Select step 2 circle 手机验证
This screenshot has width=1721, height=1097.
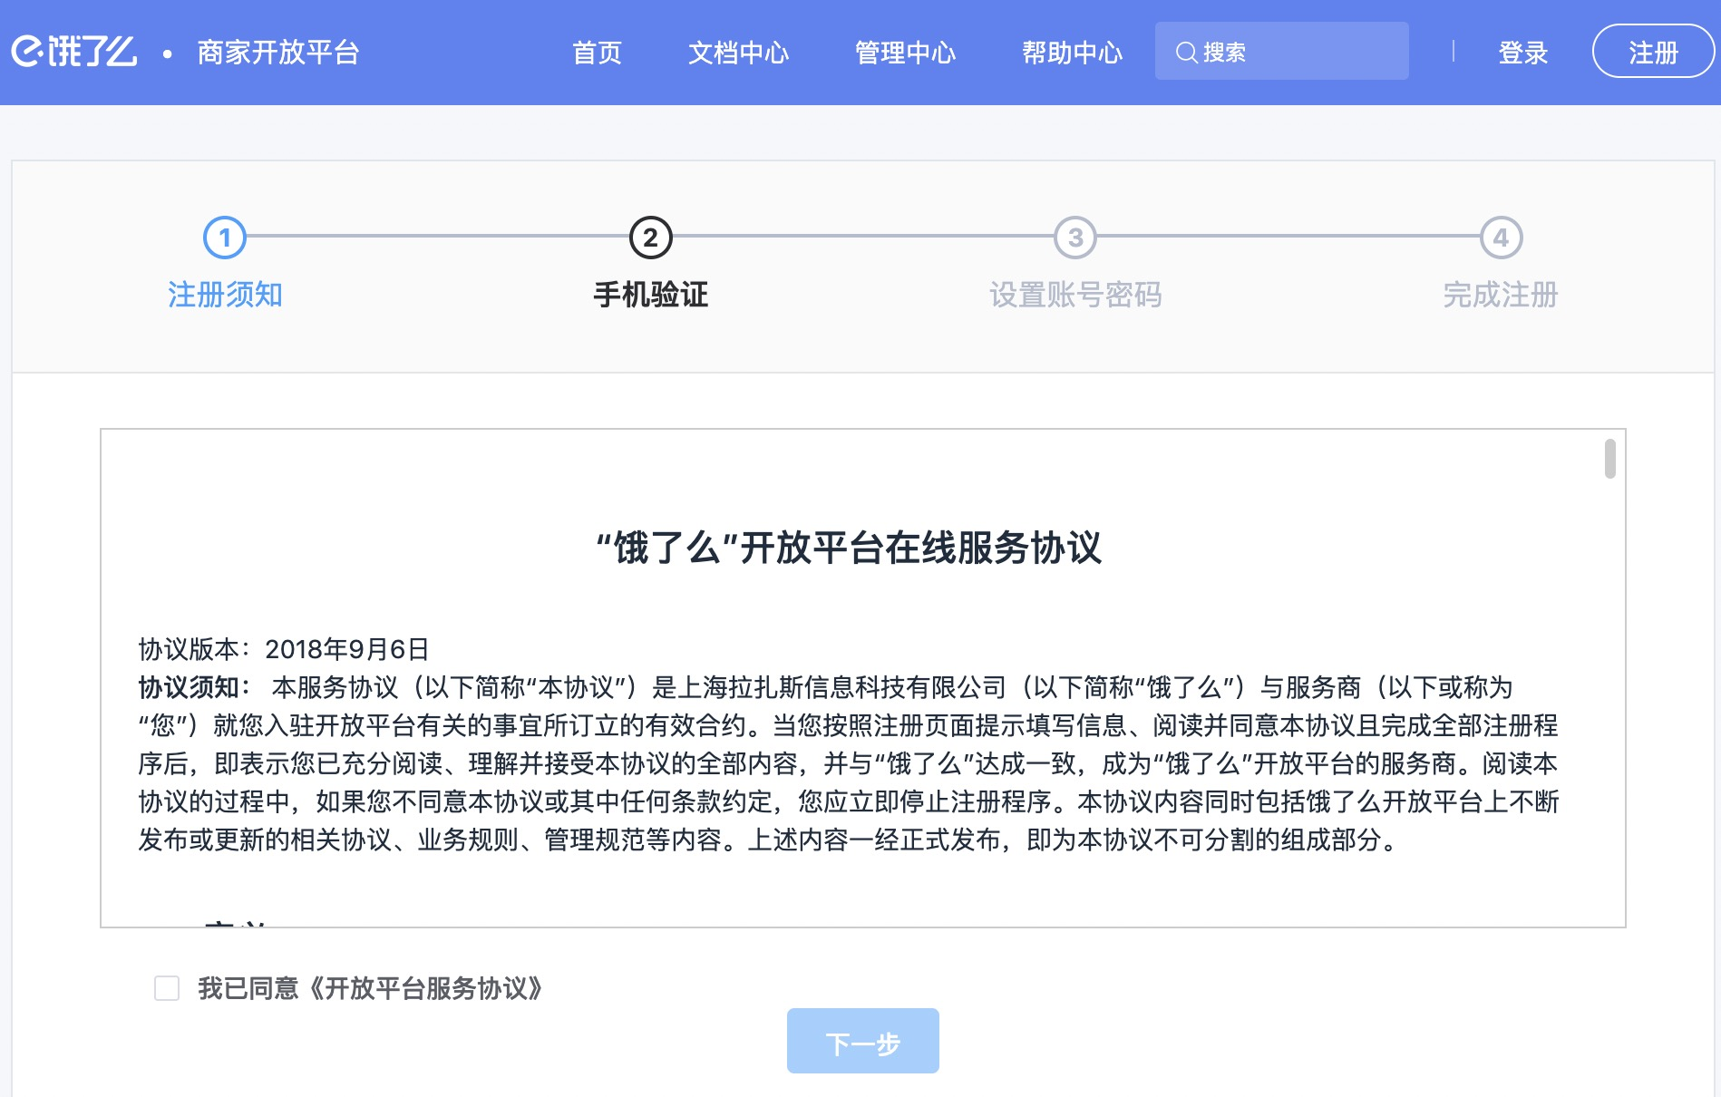650,238
